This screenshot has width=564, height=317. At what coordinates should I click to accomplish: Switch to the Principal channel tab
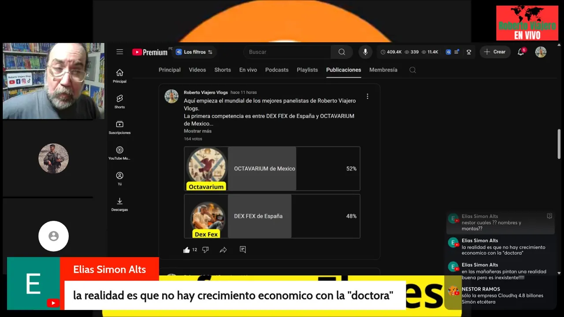tap(170, 70)
